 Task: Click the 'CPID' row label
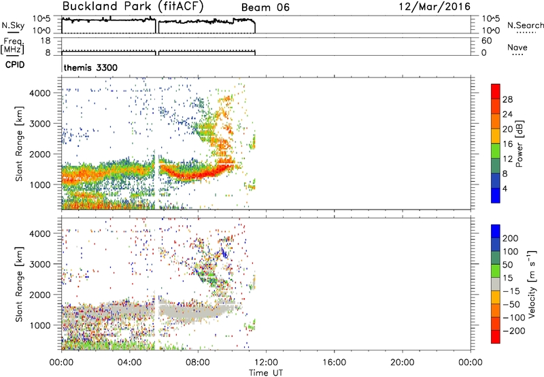coord(15,65)
